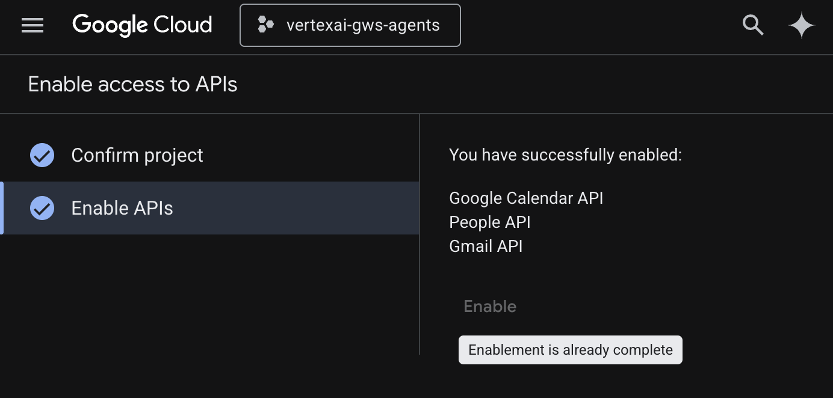Viewport: 833px width, 398px height.
Task: Click the word 'Cloud' in the header logo
Action: click(182, 25)
